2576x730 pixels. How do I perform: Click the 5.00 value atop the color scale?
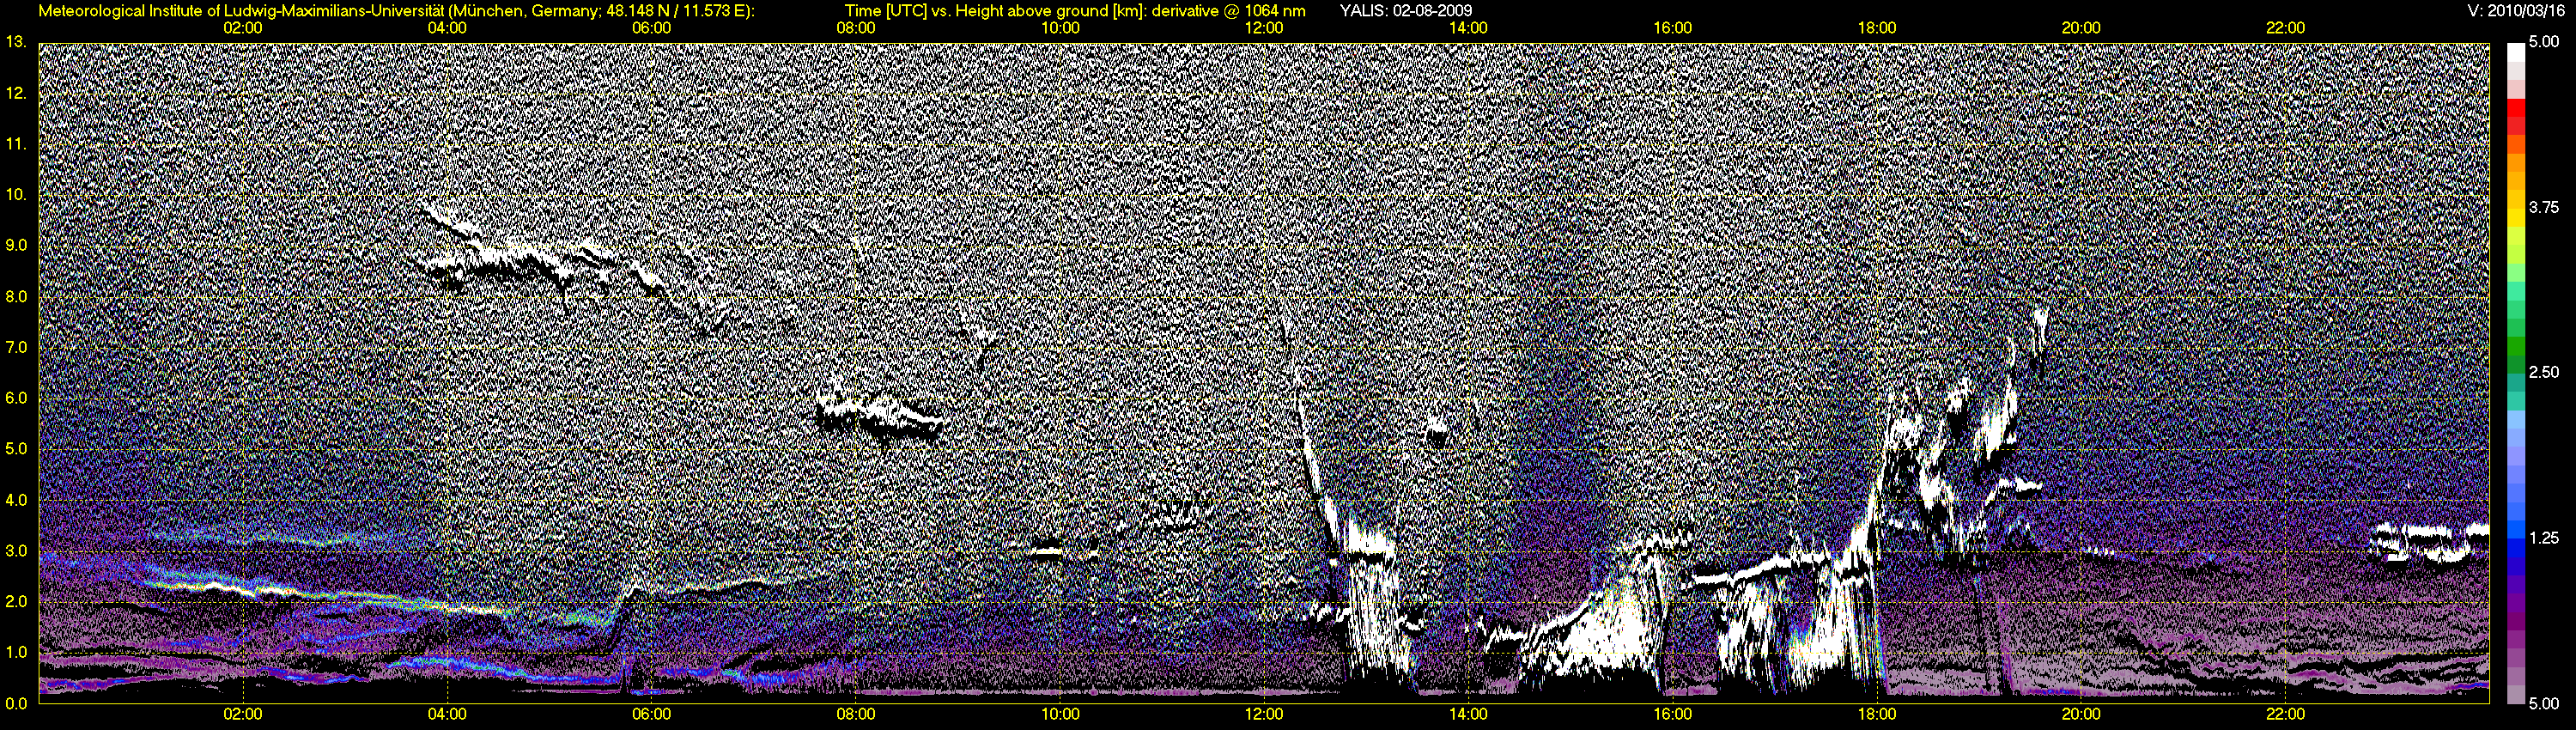(2544, 43)
